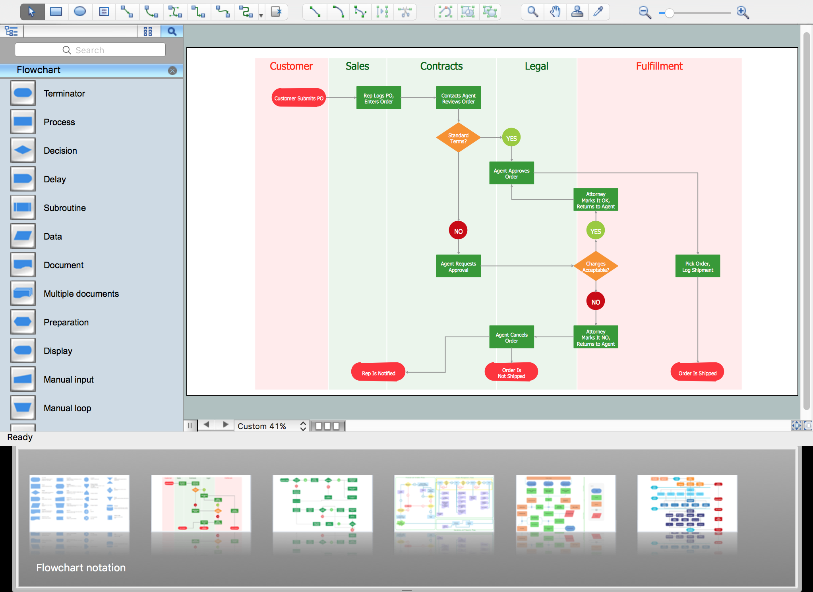Toggle the library tree view button
813x592 pixels.
point(12,31)
